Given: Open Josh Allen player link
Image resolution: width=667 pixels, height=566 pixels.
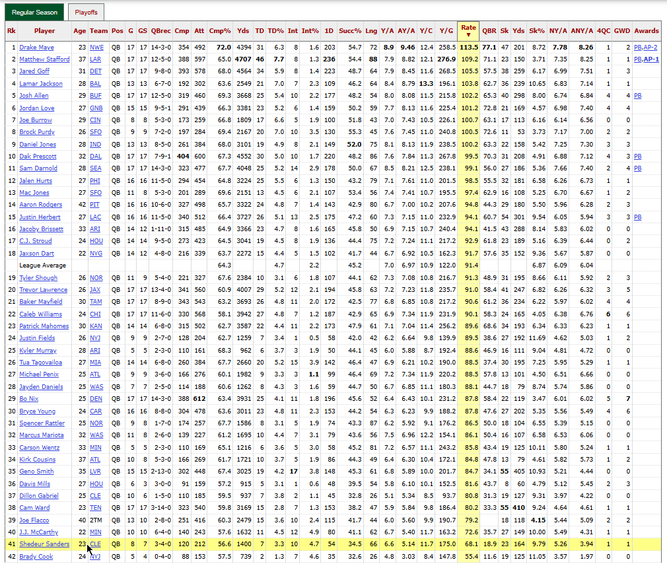Looking at the screenshot, I should tap(34, 95).
